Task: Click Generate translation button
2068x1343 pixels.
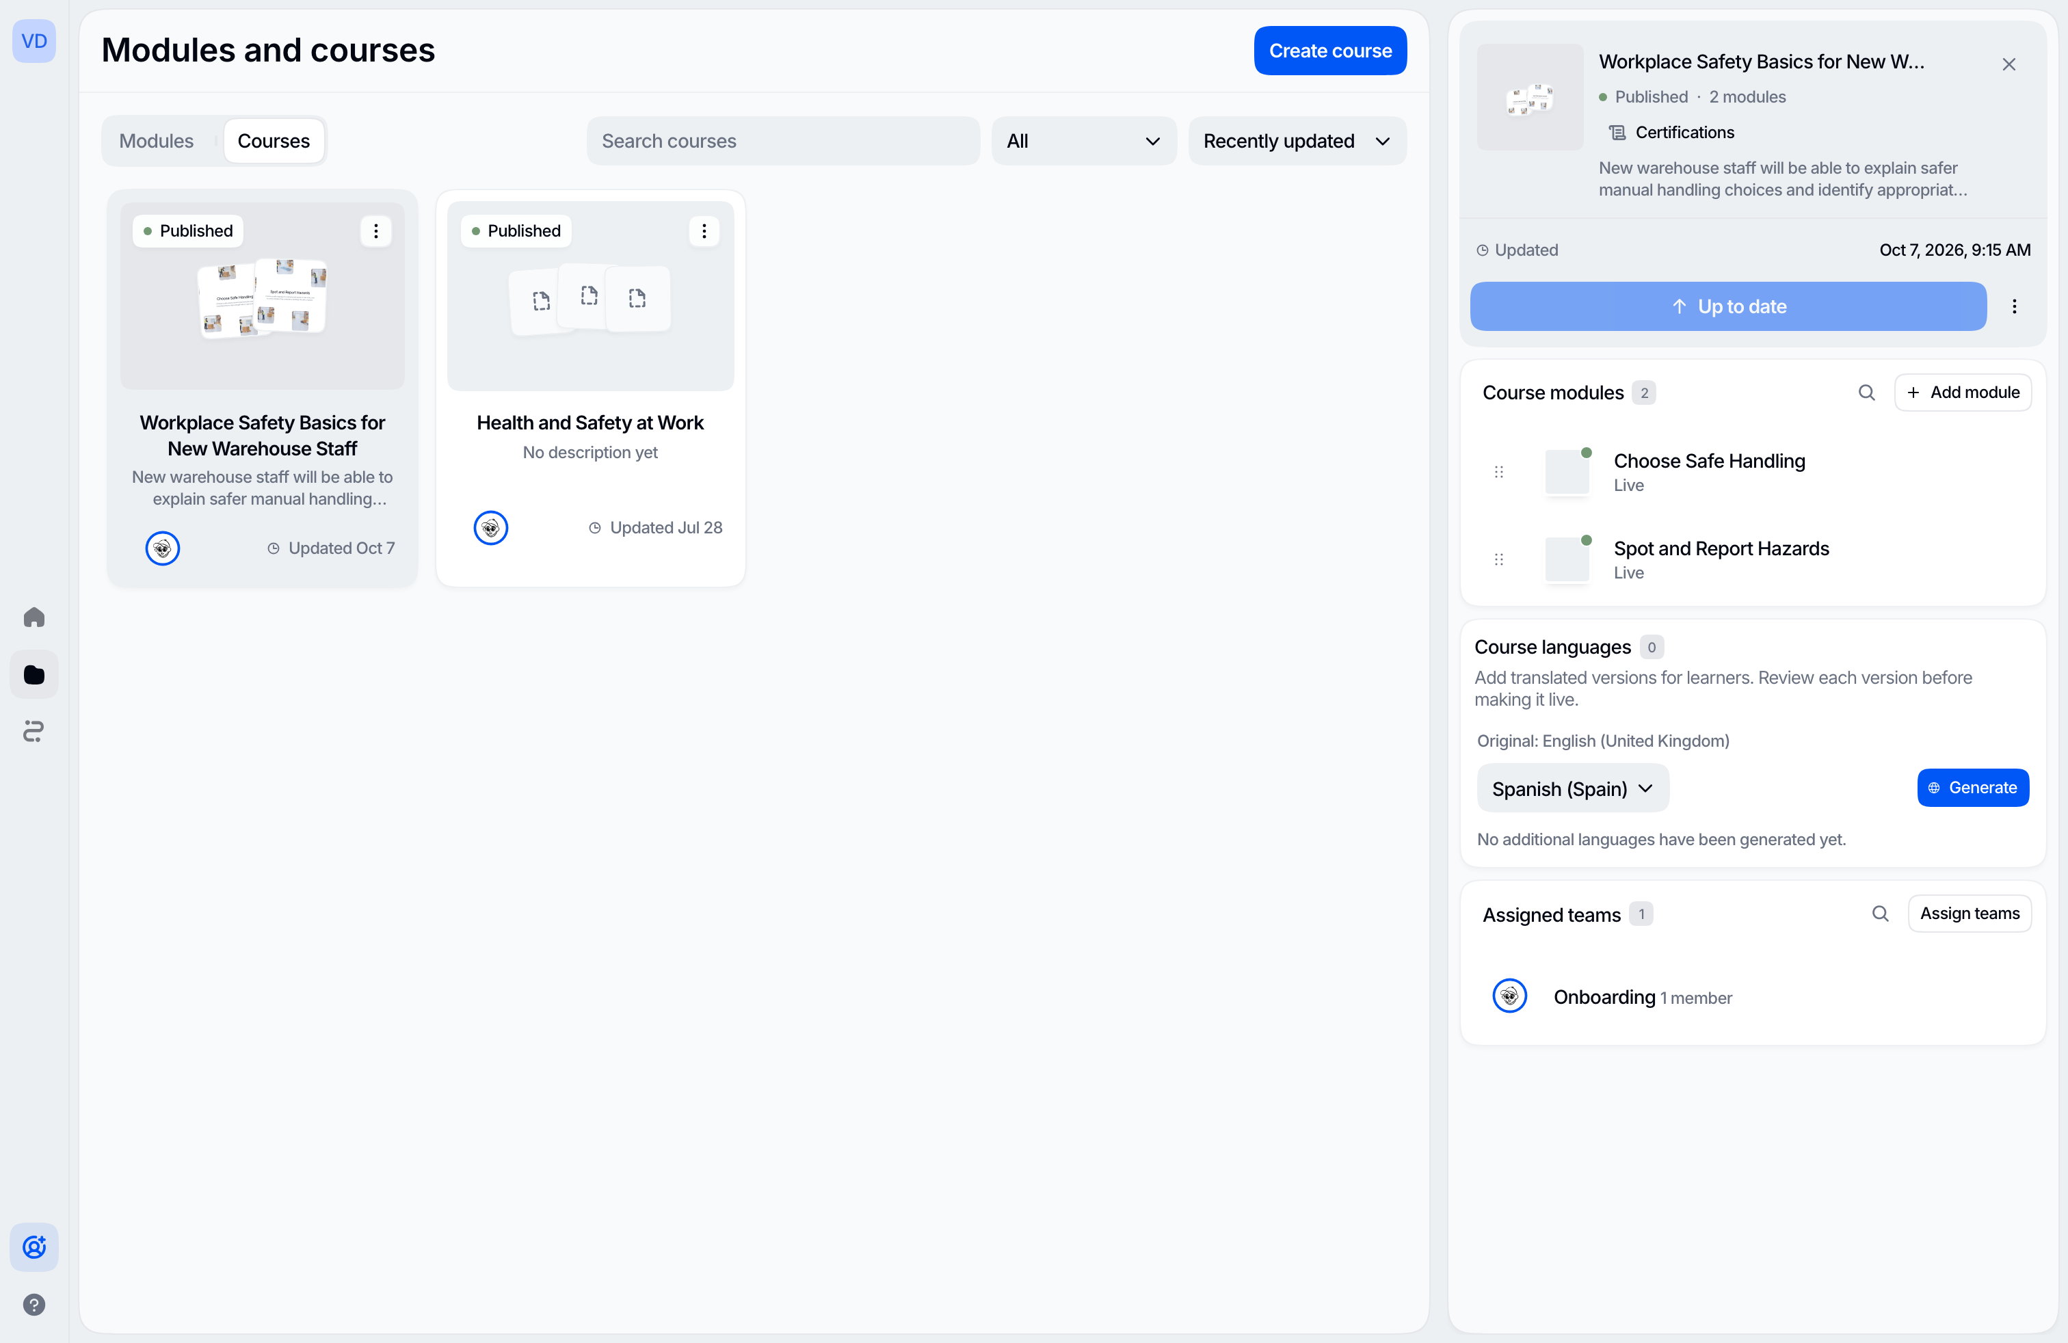Action: pos(1974,788)
